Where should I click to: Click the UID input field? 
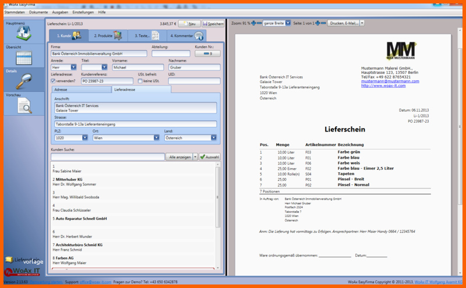point(195,81)
